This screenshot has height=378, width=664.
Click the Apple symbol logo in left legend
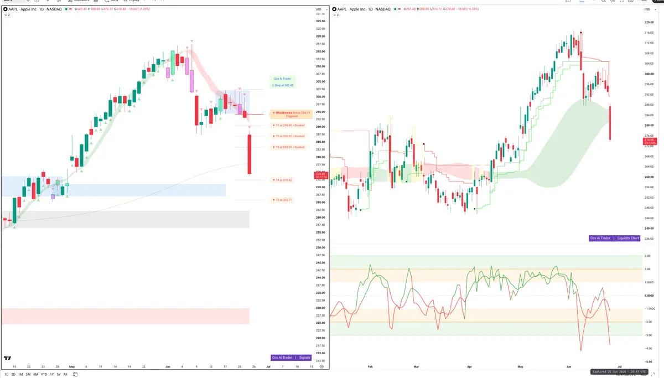click(x=6, y=9)
